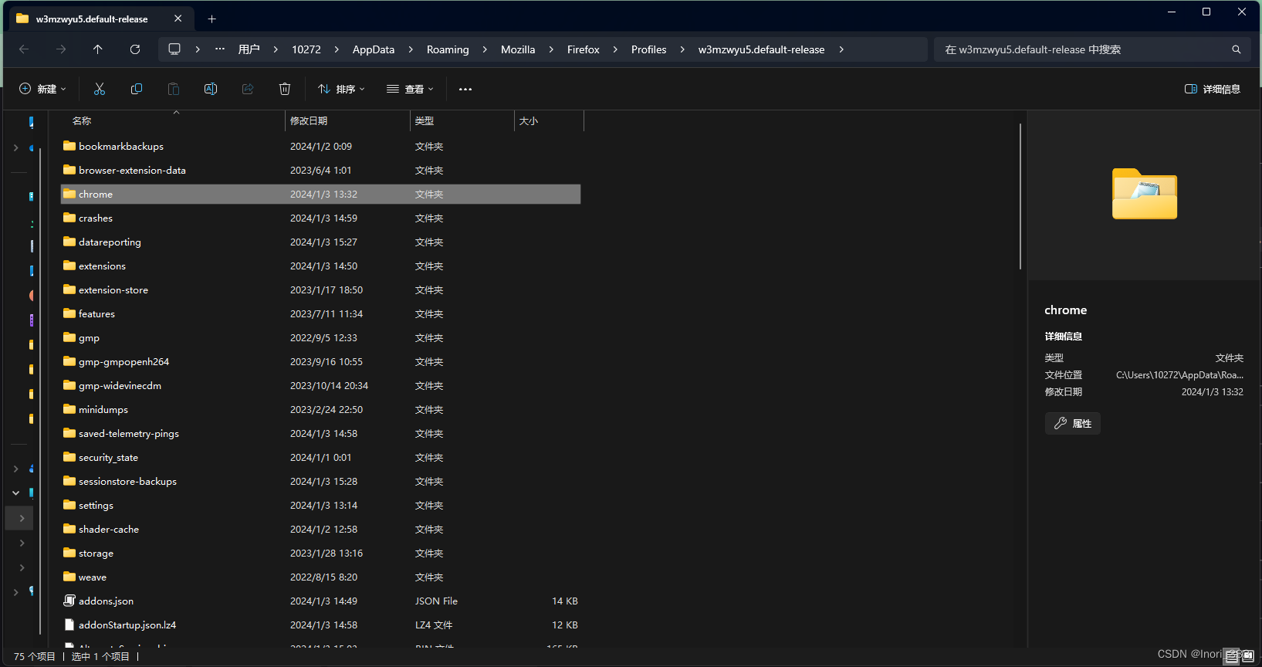Select the sessionstore-backups folder
1262x667 pixels.
320,481
